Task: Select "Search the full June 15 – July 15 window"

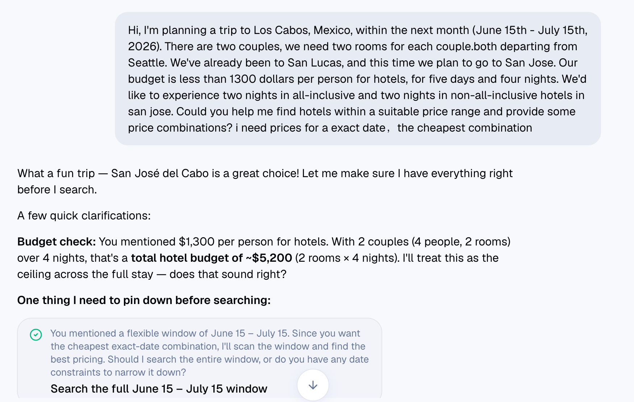Action: (159, 389)
